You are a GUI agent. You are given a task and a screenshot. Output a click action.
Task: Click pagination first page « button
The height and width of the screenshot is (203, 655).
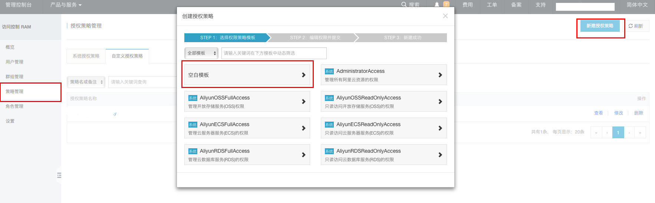coord(596,132)
